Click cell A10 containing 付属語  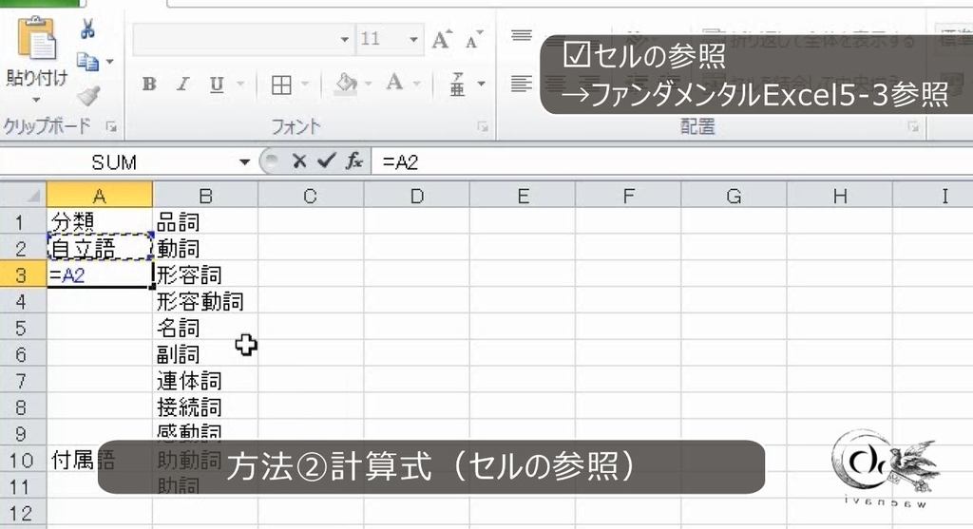coord(99,460)
